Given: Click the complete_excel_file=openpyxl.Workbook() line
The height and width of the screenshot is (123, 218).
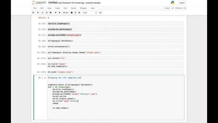Looking at the screenshot, I should click(70, 85).
